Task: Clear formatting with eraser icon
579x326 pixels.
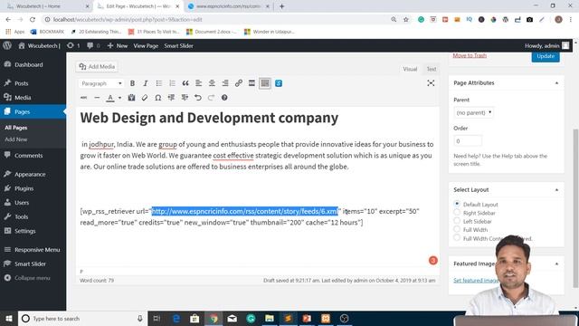Action: click(x=145, y=98)
